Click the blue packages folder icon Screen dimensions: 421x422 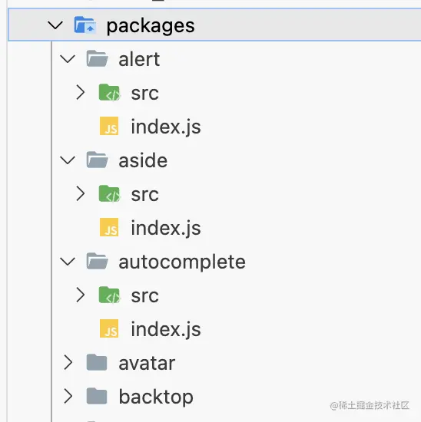pos(85,25)
